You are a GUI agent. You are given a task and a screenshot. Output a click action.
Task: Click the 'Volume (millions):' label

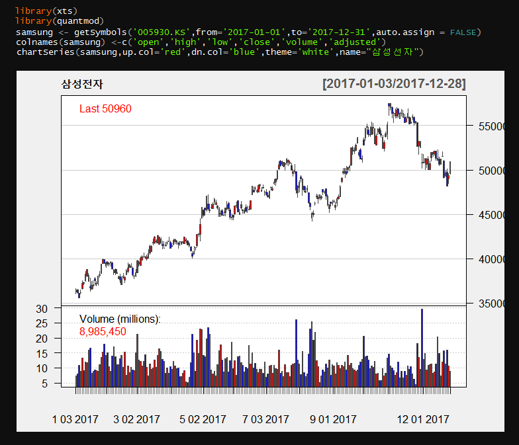click(x=120, y=319)
